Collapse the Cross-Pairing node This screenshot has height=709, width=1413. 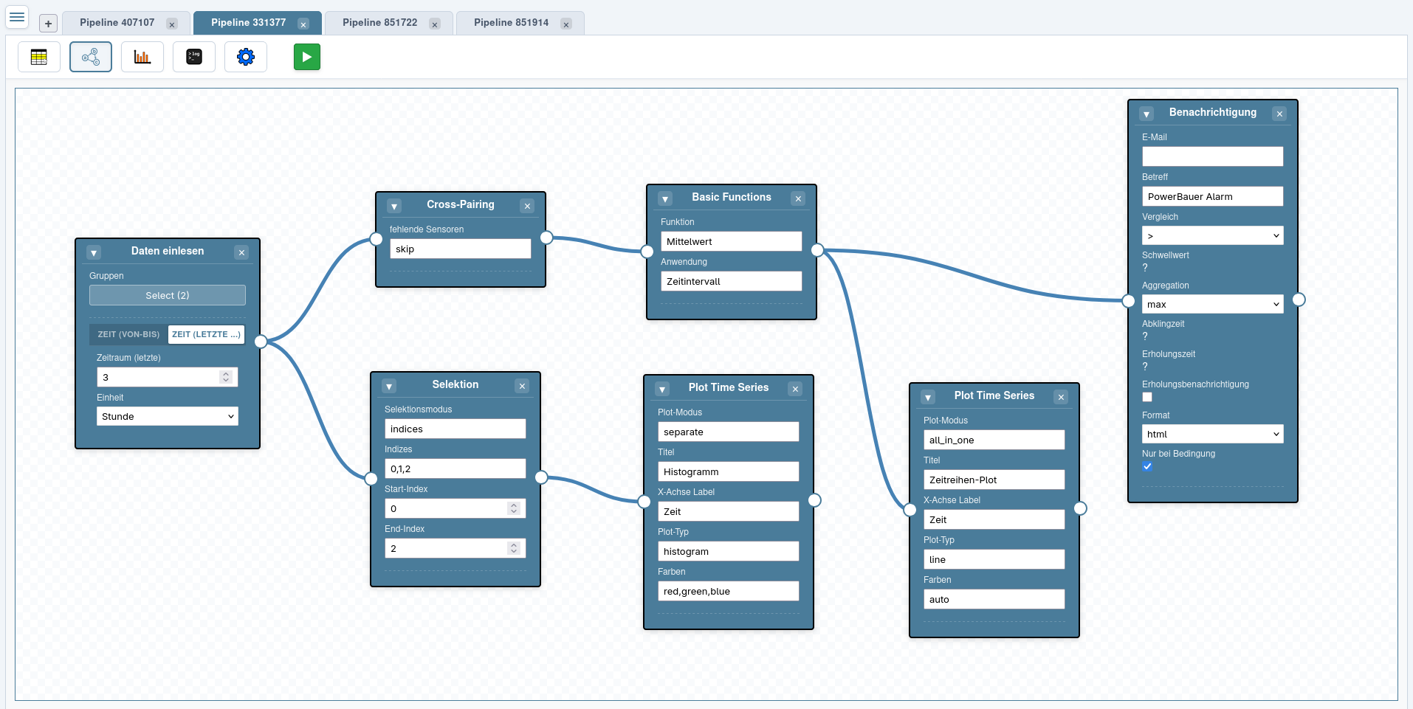394,206
